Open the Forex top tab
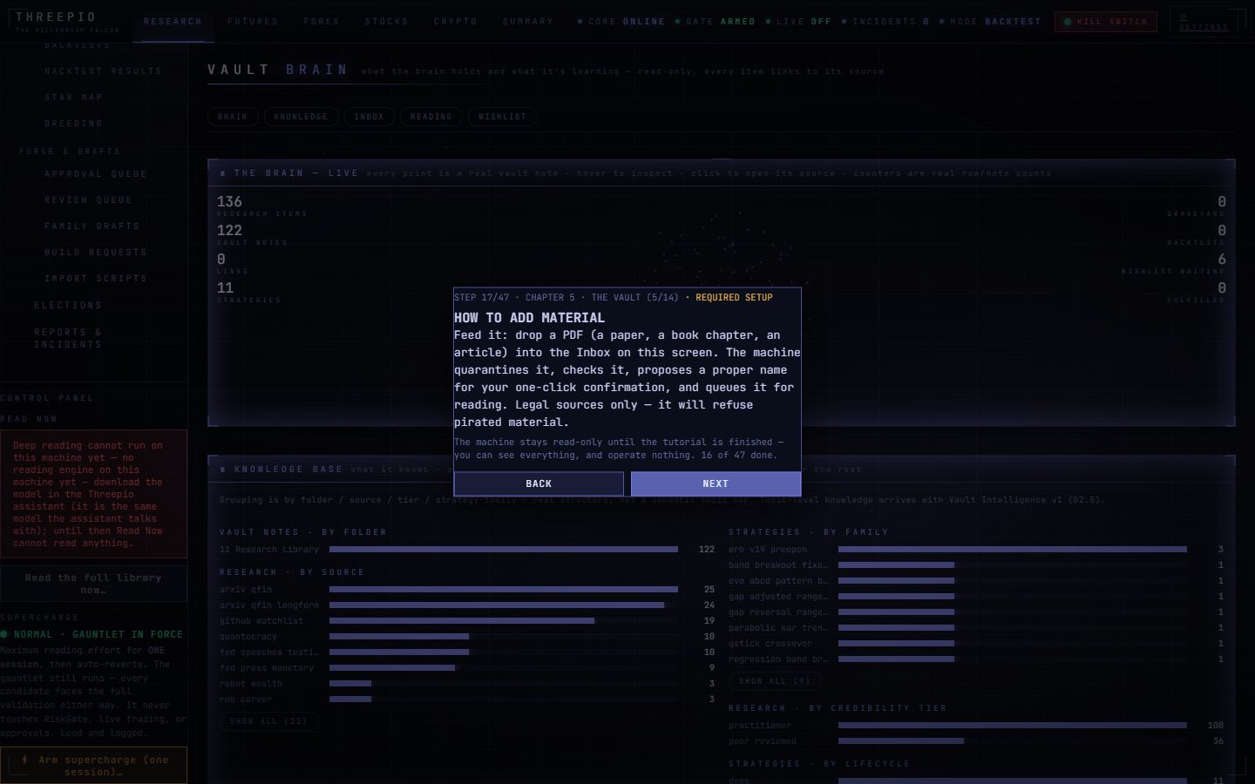Image resolution: width=1255 pixels, height=784 pixels. pos(322,22)
